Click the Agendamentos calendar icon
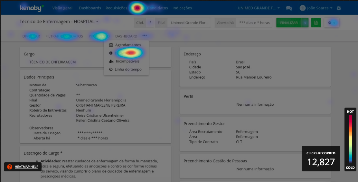This screenshot has height=182, width=358. [x=111, y=45]
